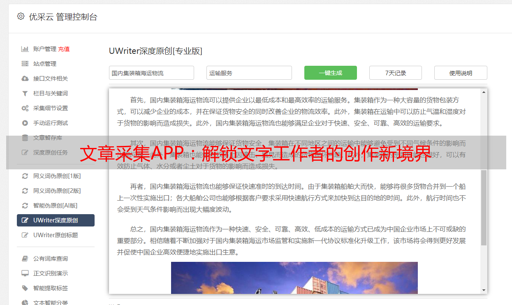
Task: Click the article scrollbar down arrow
Action: [484, 290]
